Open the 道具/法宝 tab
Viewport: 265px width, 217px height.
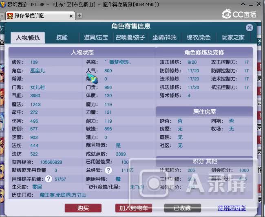(x=96, y=37)
